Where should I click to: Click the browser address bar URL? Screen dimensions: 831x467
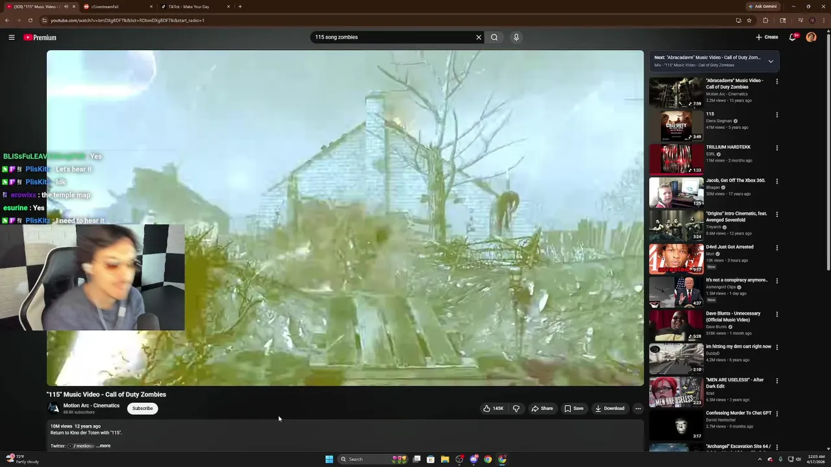click(x=127, y=20)
